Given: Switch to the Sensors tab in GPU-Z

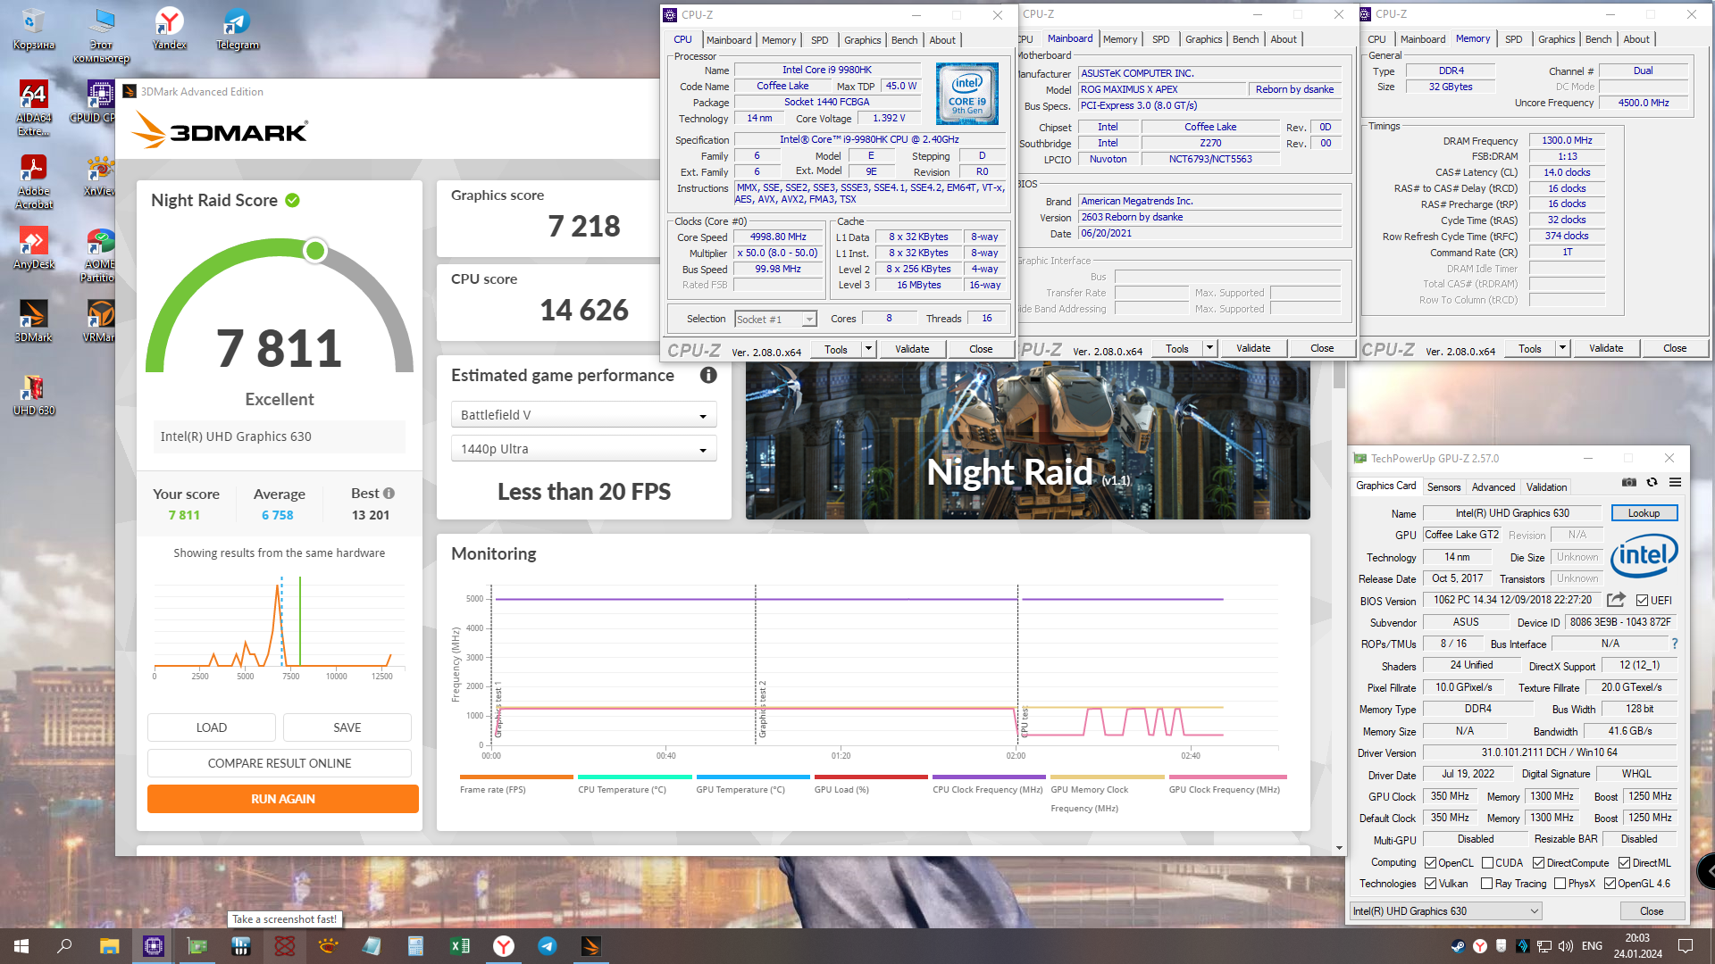Looking at the screenshot, I should [1443, 487].
